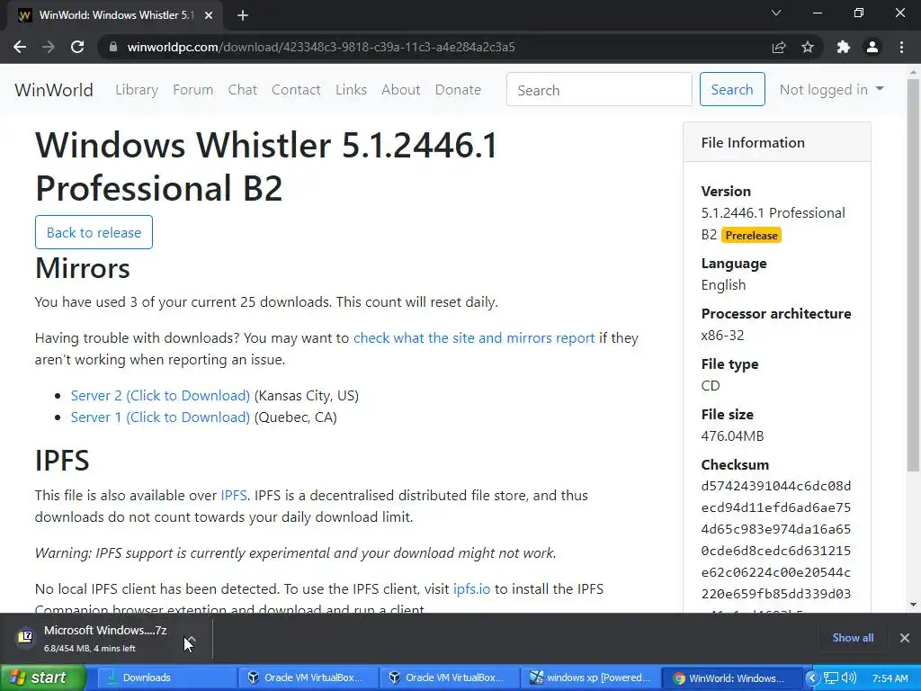This screenshot has width=921, height=691.
Task: Open the Library menu item
Action: click(137, 90)
